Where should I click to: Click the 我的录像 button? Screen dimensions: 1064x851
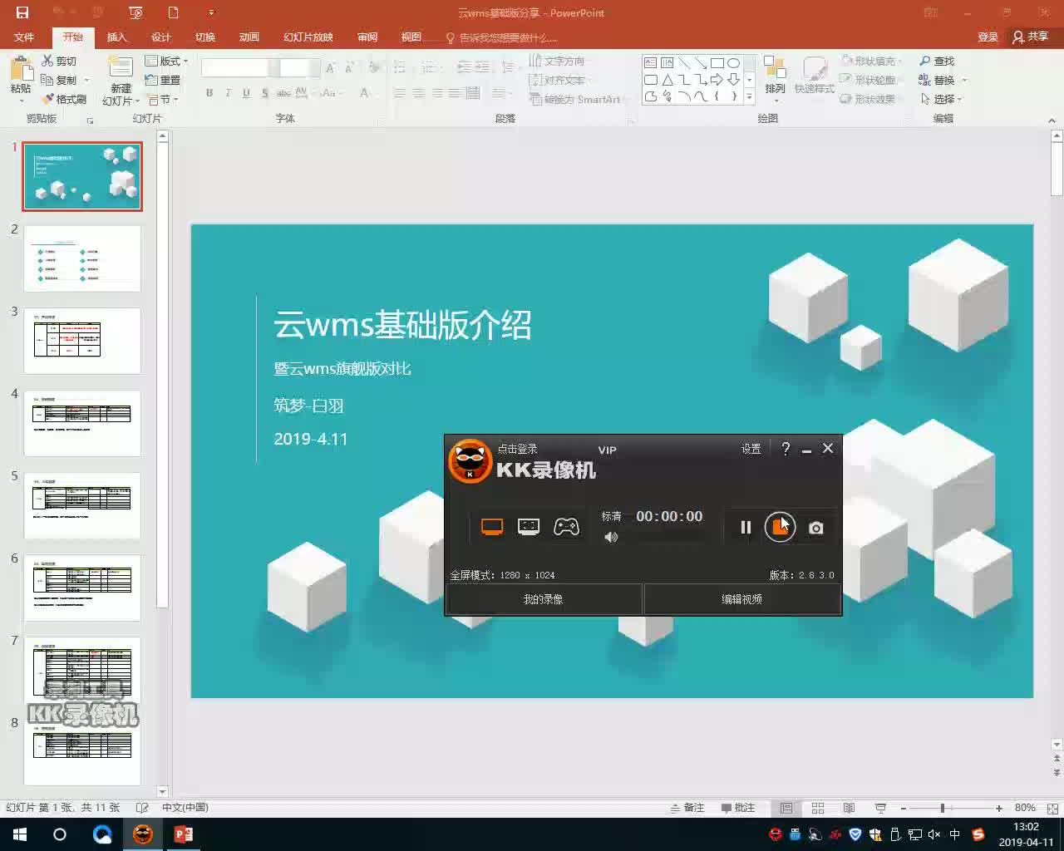[x=544, y=598]
